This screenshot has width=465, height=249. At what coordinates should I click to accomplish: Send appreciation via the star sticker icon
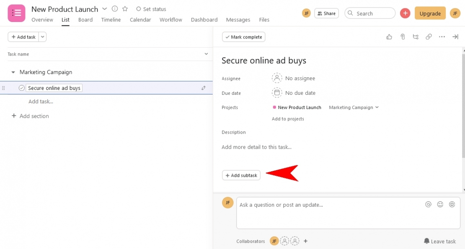coord(452,204)
